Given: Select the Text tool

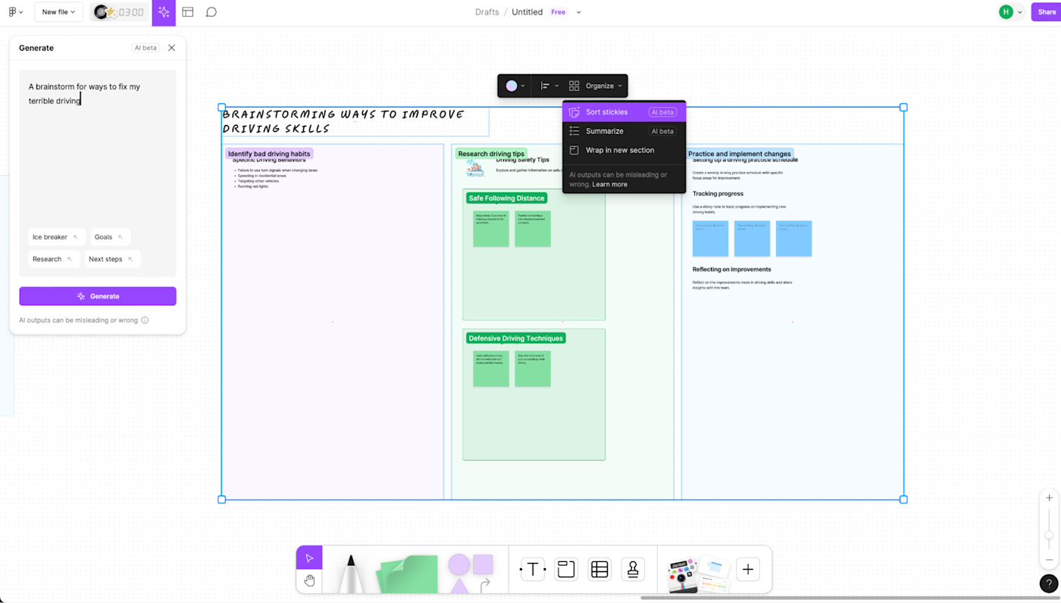Looking at the screenshot, I should (x=533, y=569).
